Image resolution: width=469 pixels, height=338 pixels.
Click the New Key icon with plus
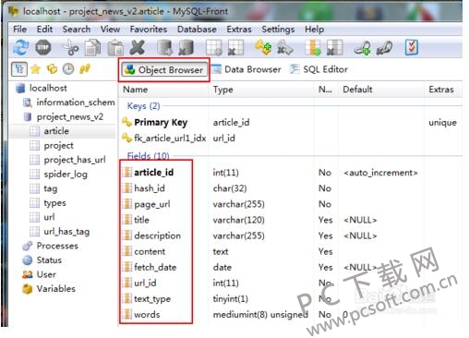point(263,48)
